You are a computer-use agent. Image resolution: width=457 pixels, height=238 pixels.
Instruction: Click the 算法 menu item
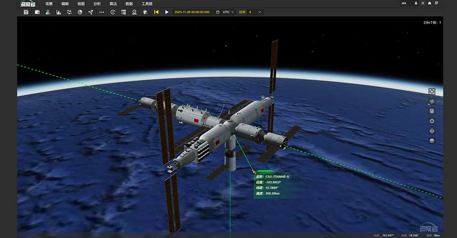(113, 3)
